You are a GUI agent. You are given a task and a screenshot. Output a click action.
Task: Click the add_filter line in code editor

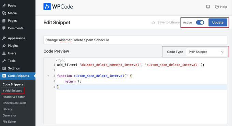[130, 65]
